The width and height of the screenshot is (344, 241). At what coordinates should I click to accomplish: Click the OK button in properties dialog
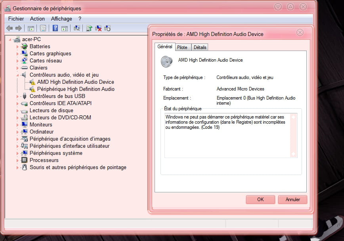click(x=260, y=200)
